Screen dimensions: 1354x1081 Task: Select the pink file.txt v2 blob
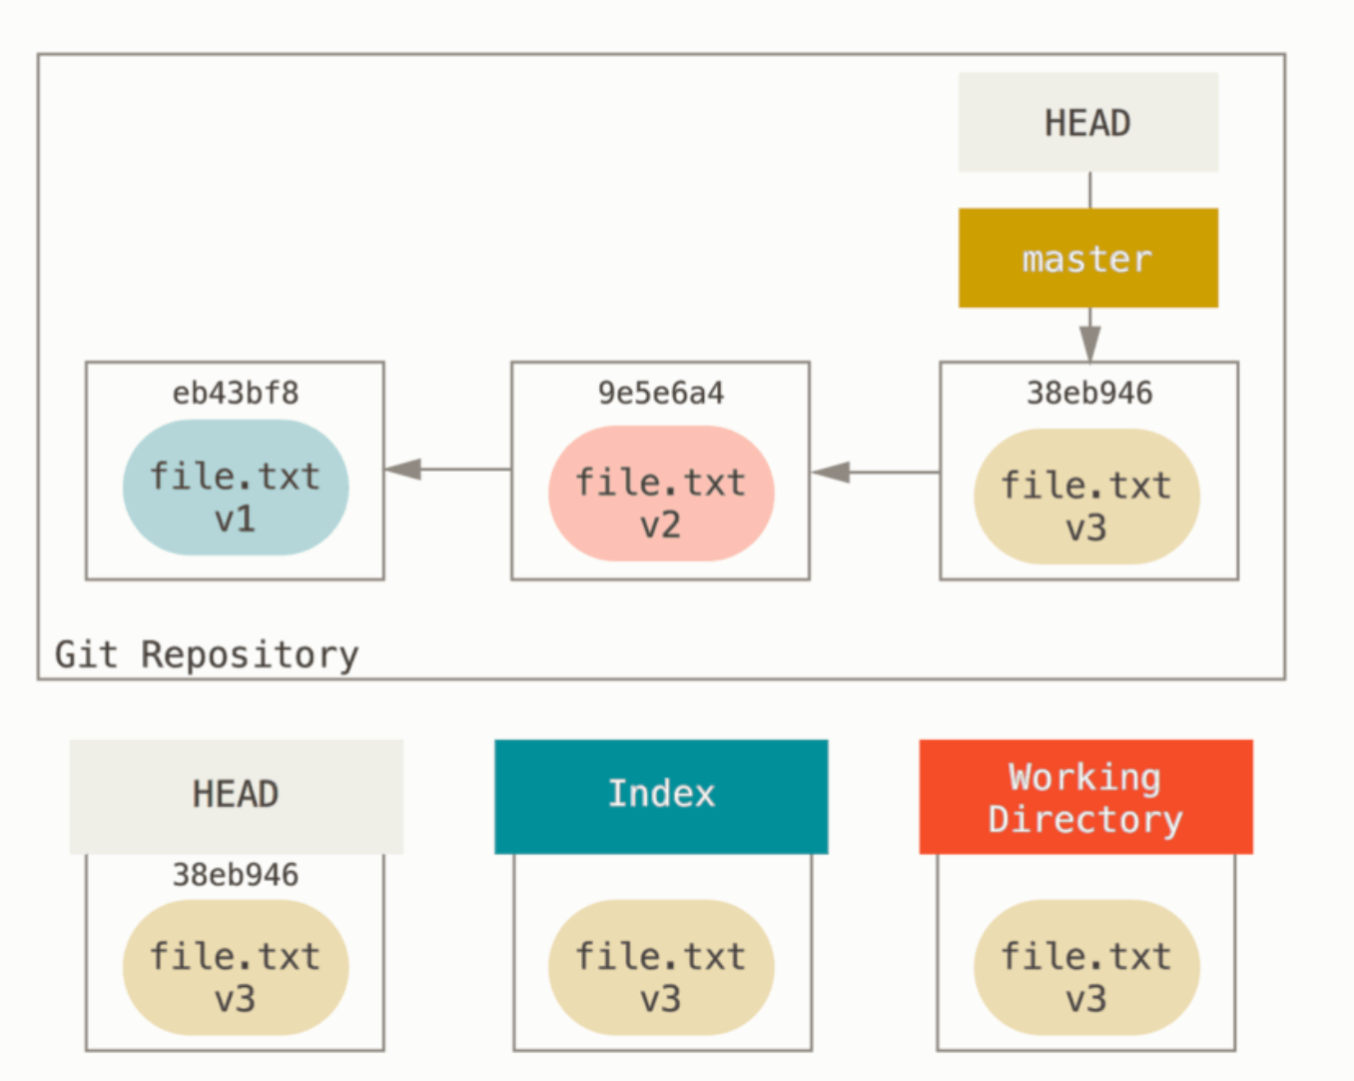(x=660, y=494)
